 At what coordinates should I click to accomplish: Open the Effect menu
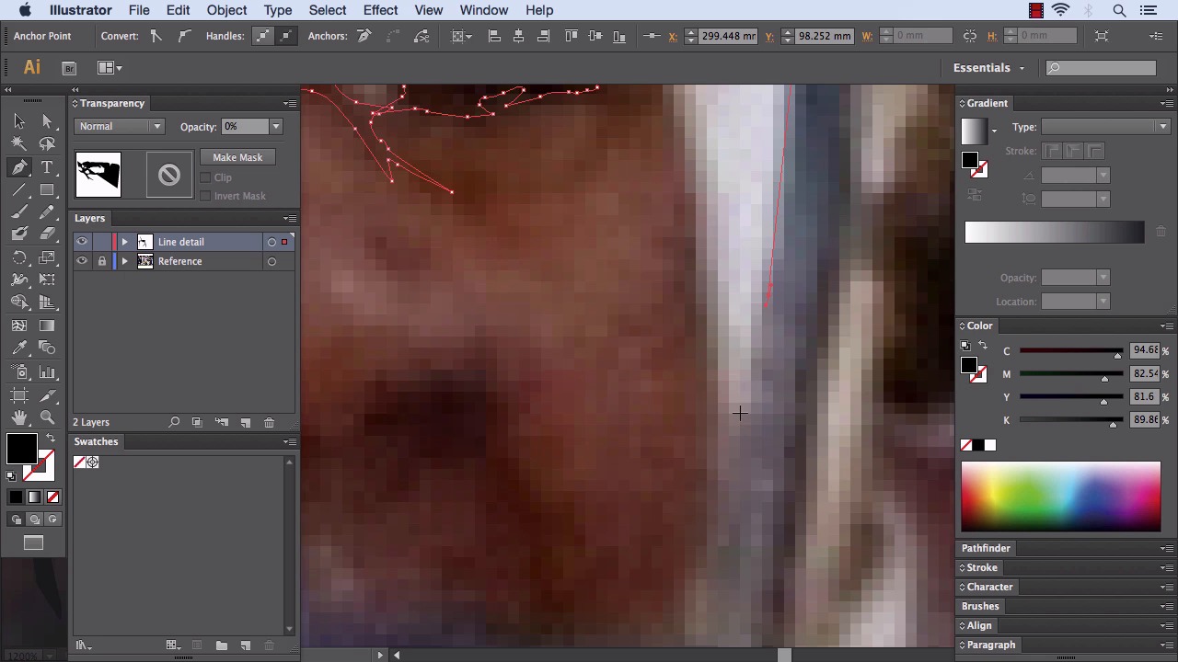pos(380,10)
